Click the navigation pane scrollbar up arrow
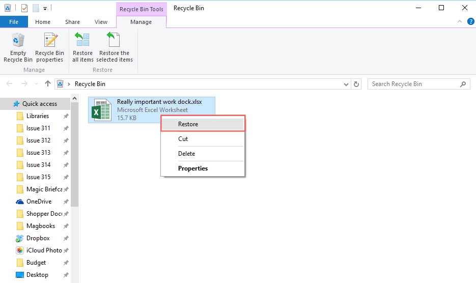 [74, 98]
